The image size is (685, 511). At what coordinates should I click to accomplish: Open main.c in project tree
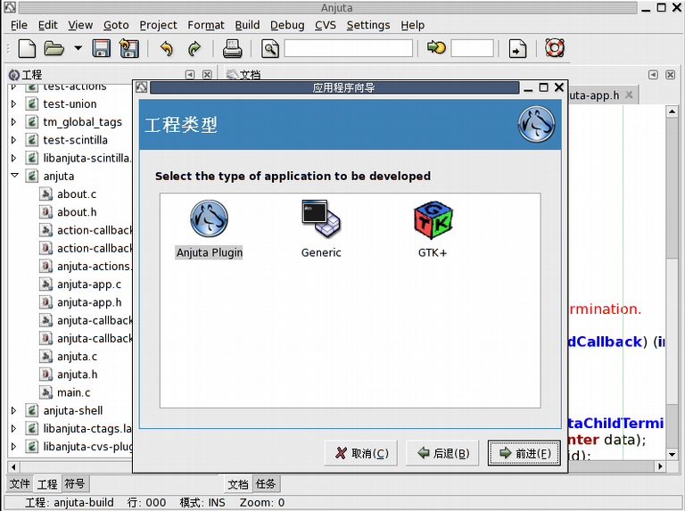[73, 392]
